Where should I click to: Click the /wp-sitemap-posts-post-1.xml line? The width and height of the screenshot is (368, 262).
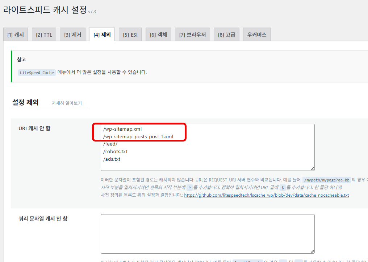click(138, 136)
